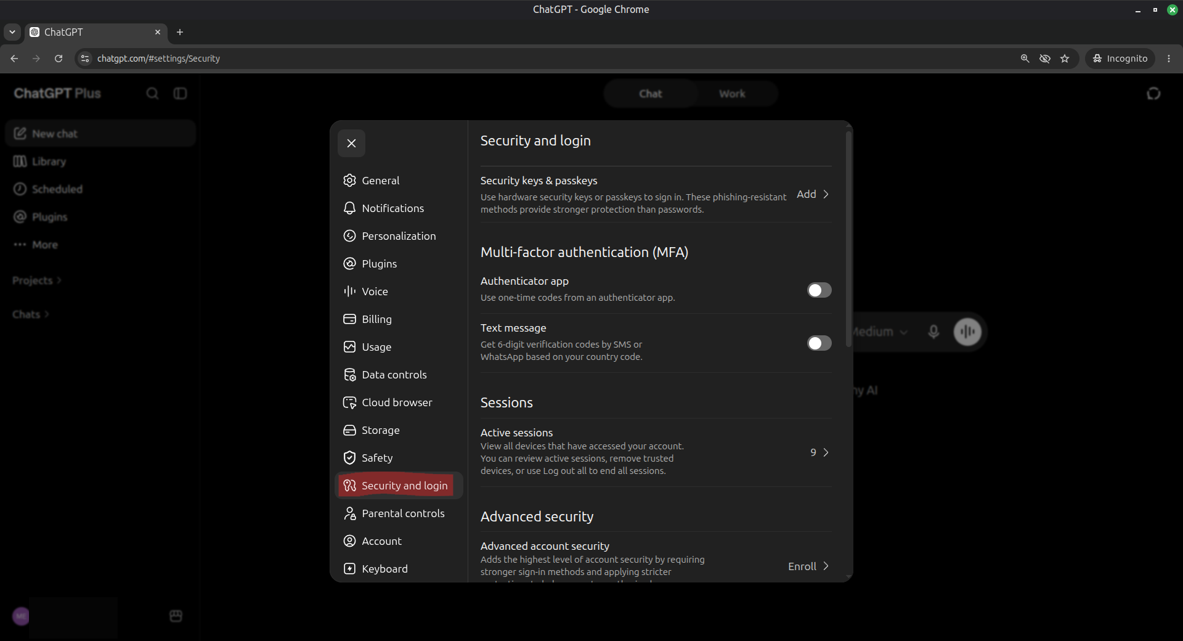The image size is (1183, 641).
Task: Click the Safety shield icon
Action: 349,458
